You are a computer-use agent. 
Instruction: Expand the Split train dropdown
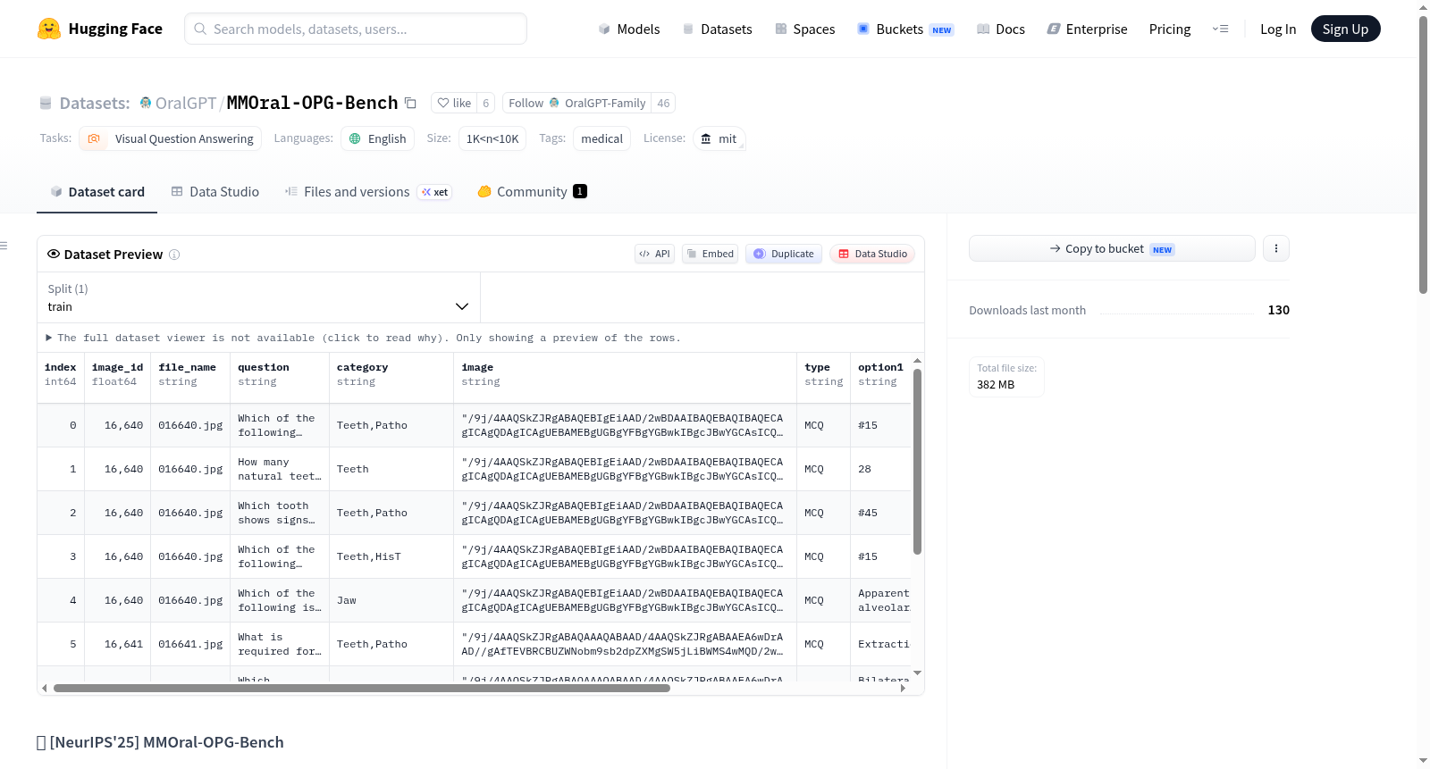click(259, 297)
